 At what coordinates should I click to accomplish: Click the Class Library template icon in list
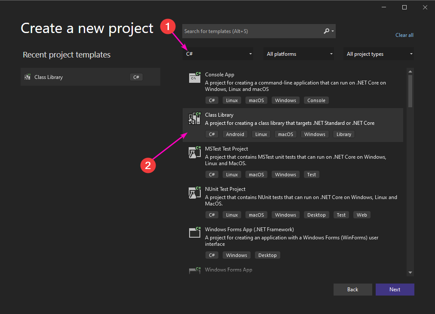[x=195, y=118]
